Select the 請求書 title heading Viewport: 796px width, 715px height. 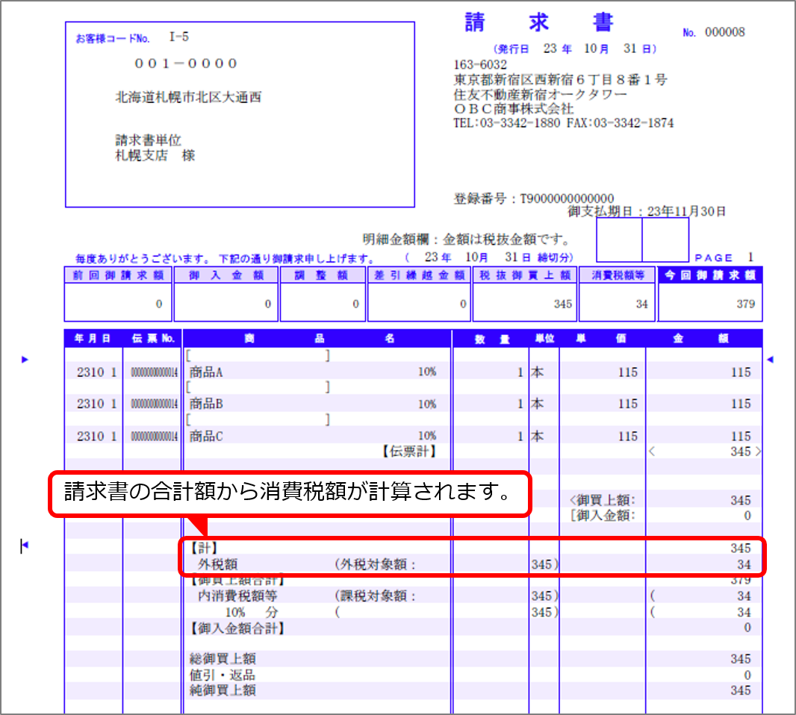tap(539, 23)
